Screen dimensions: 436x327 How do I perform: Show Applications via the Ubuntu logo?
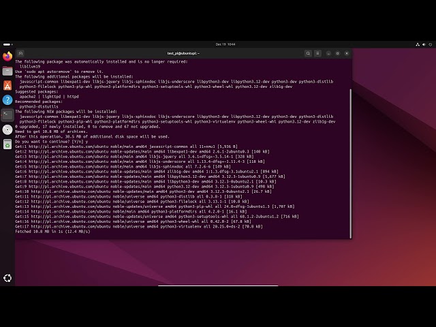(7, 278)
